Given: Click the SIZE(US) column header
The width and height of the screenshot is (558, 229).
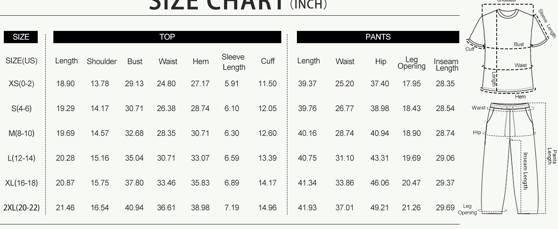Looking at the screenshot, I should (21, 61).
